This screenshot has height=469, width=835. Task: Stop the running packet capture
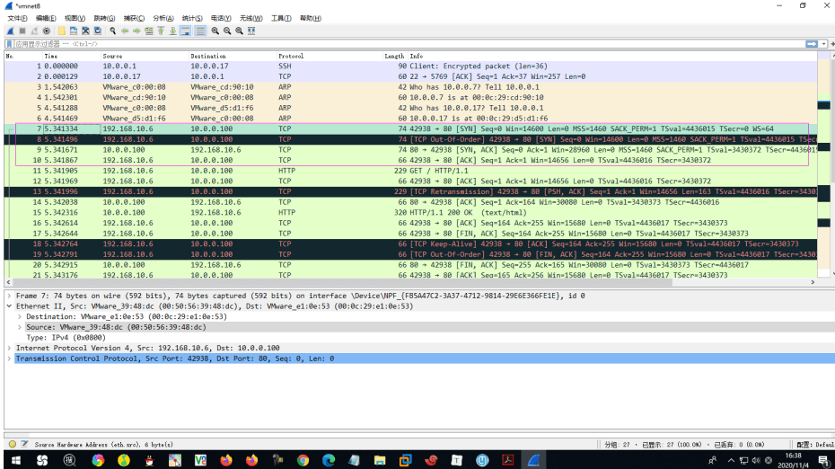[x=22, y=31]
